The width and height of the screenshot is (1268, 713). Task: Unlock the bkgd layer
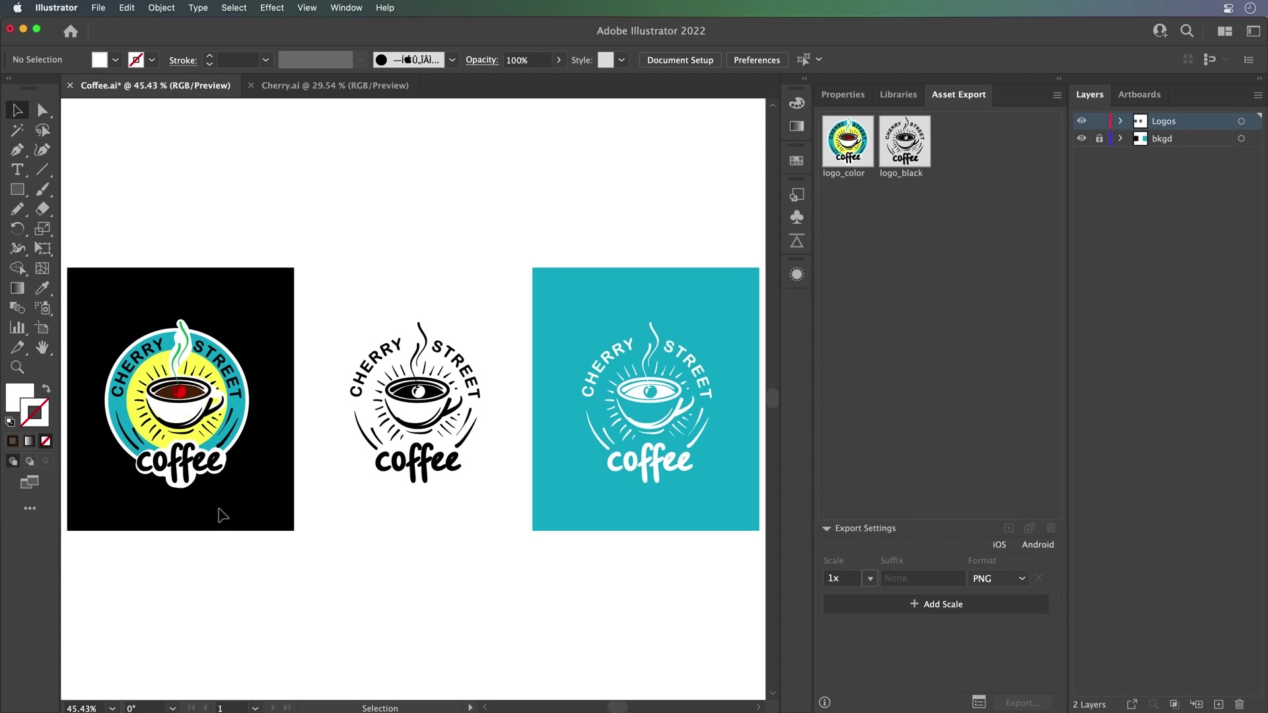[1098, 138]
